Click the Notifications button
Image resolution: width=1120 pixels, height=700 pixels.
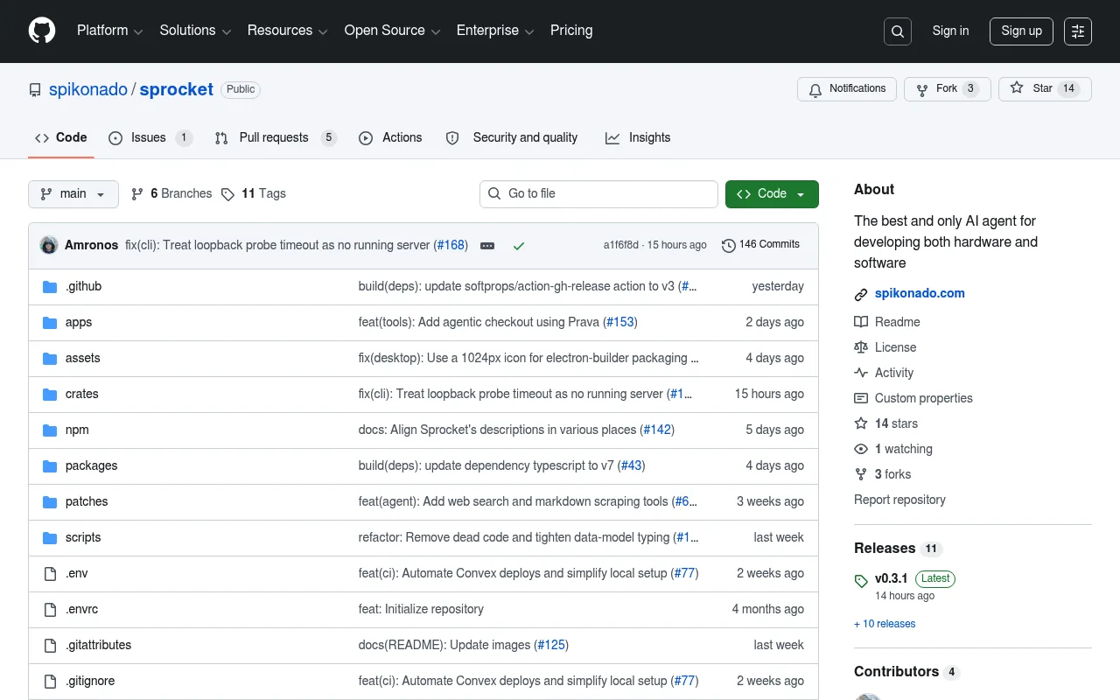847,89
